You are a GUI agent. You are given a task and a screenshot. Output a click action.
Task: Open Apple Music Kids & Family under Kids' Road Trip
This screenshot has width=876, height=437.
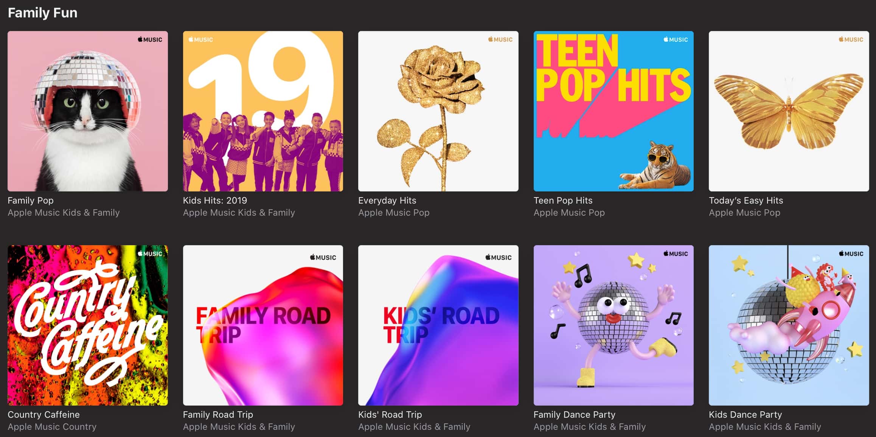click(x=414, y=427)
